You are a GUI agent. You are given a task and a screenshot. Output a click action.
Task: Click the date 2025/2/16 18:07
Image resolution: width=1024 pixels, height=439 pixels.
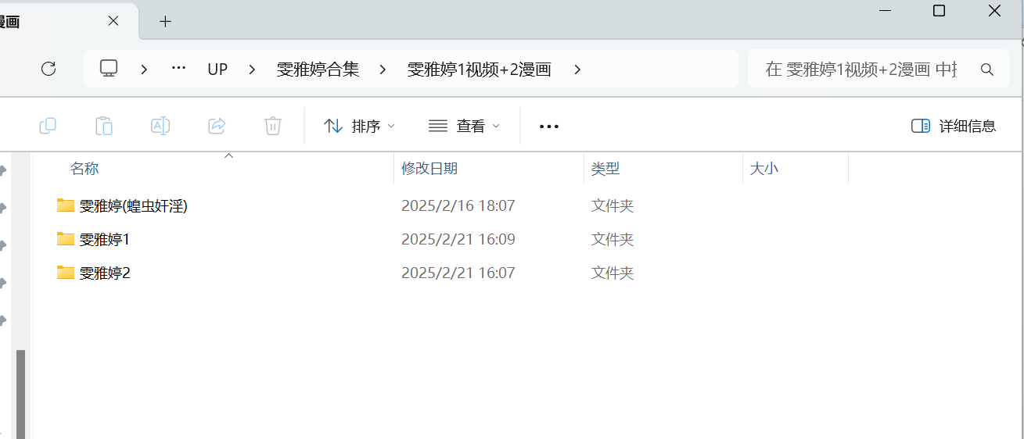click(x=458, y=206)
